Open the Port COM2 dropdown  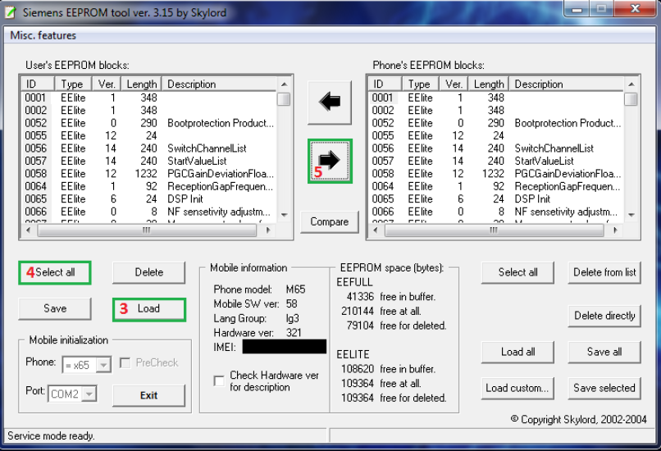click(x=89, y=394)
